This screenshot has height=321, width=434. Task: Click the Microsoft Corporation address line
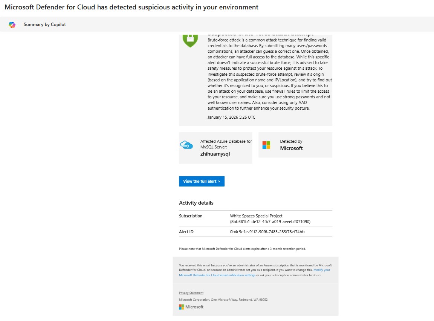223,299
